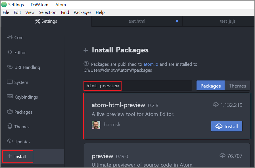Open the Editor settings section

(32, 52)
